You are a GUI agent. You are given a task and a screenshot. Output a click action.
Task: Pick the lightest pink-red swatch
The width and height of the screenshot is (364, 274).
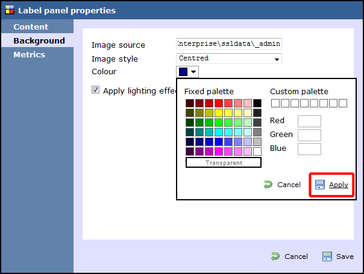tap(248, 103)
